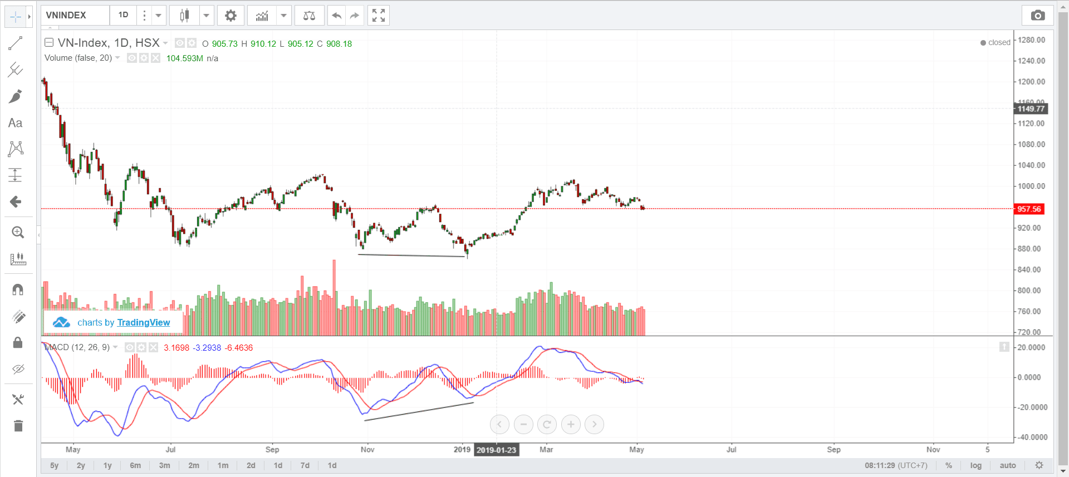Screen dimensions: 1069x477
Task: Open chart settings gear icon
Action: [231, 15]
